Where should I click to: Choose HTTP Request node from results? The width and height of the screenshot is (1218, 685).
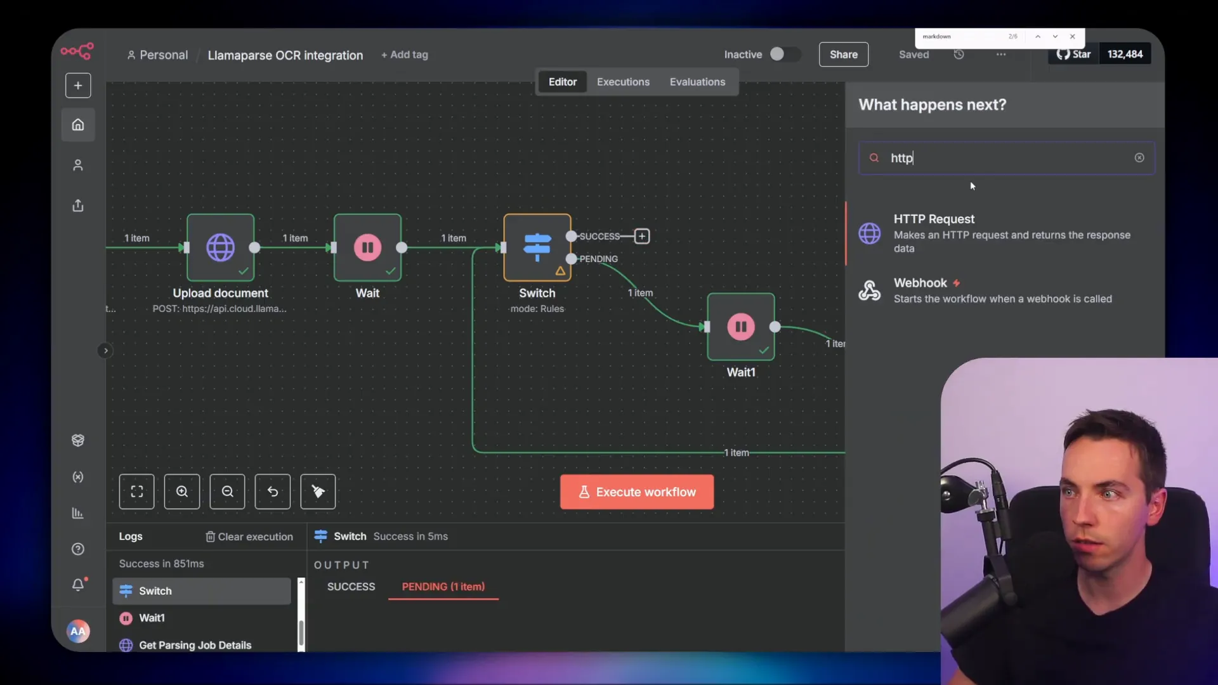1005,233
